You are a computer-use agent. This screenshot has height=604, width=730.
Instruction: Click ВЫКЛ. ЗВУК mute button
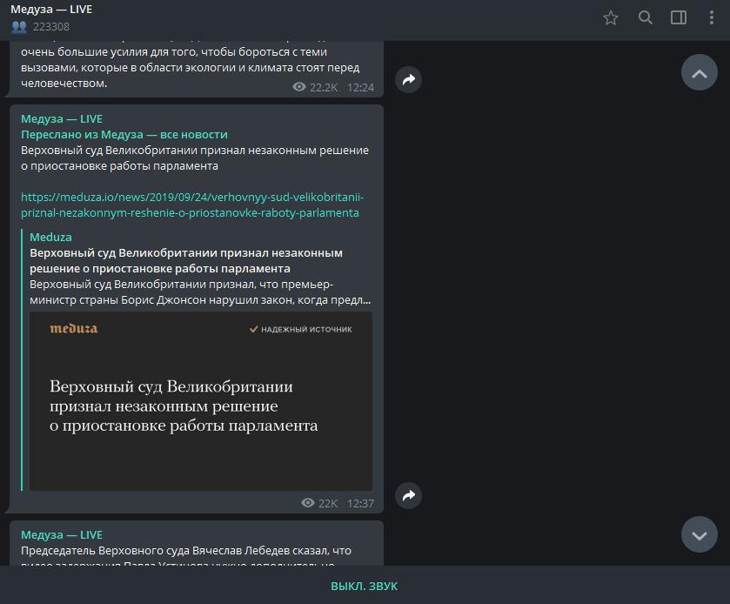pyautogui.click(x=364, y=586)
